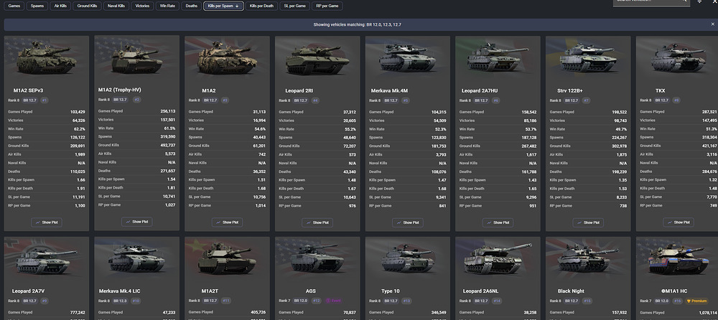Open TKX Show Plot chart

[x=679, y=222]
